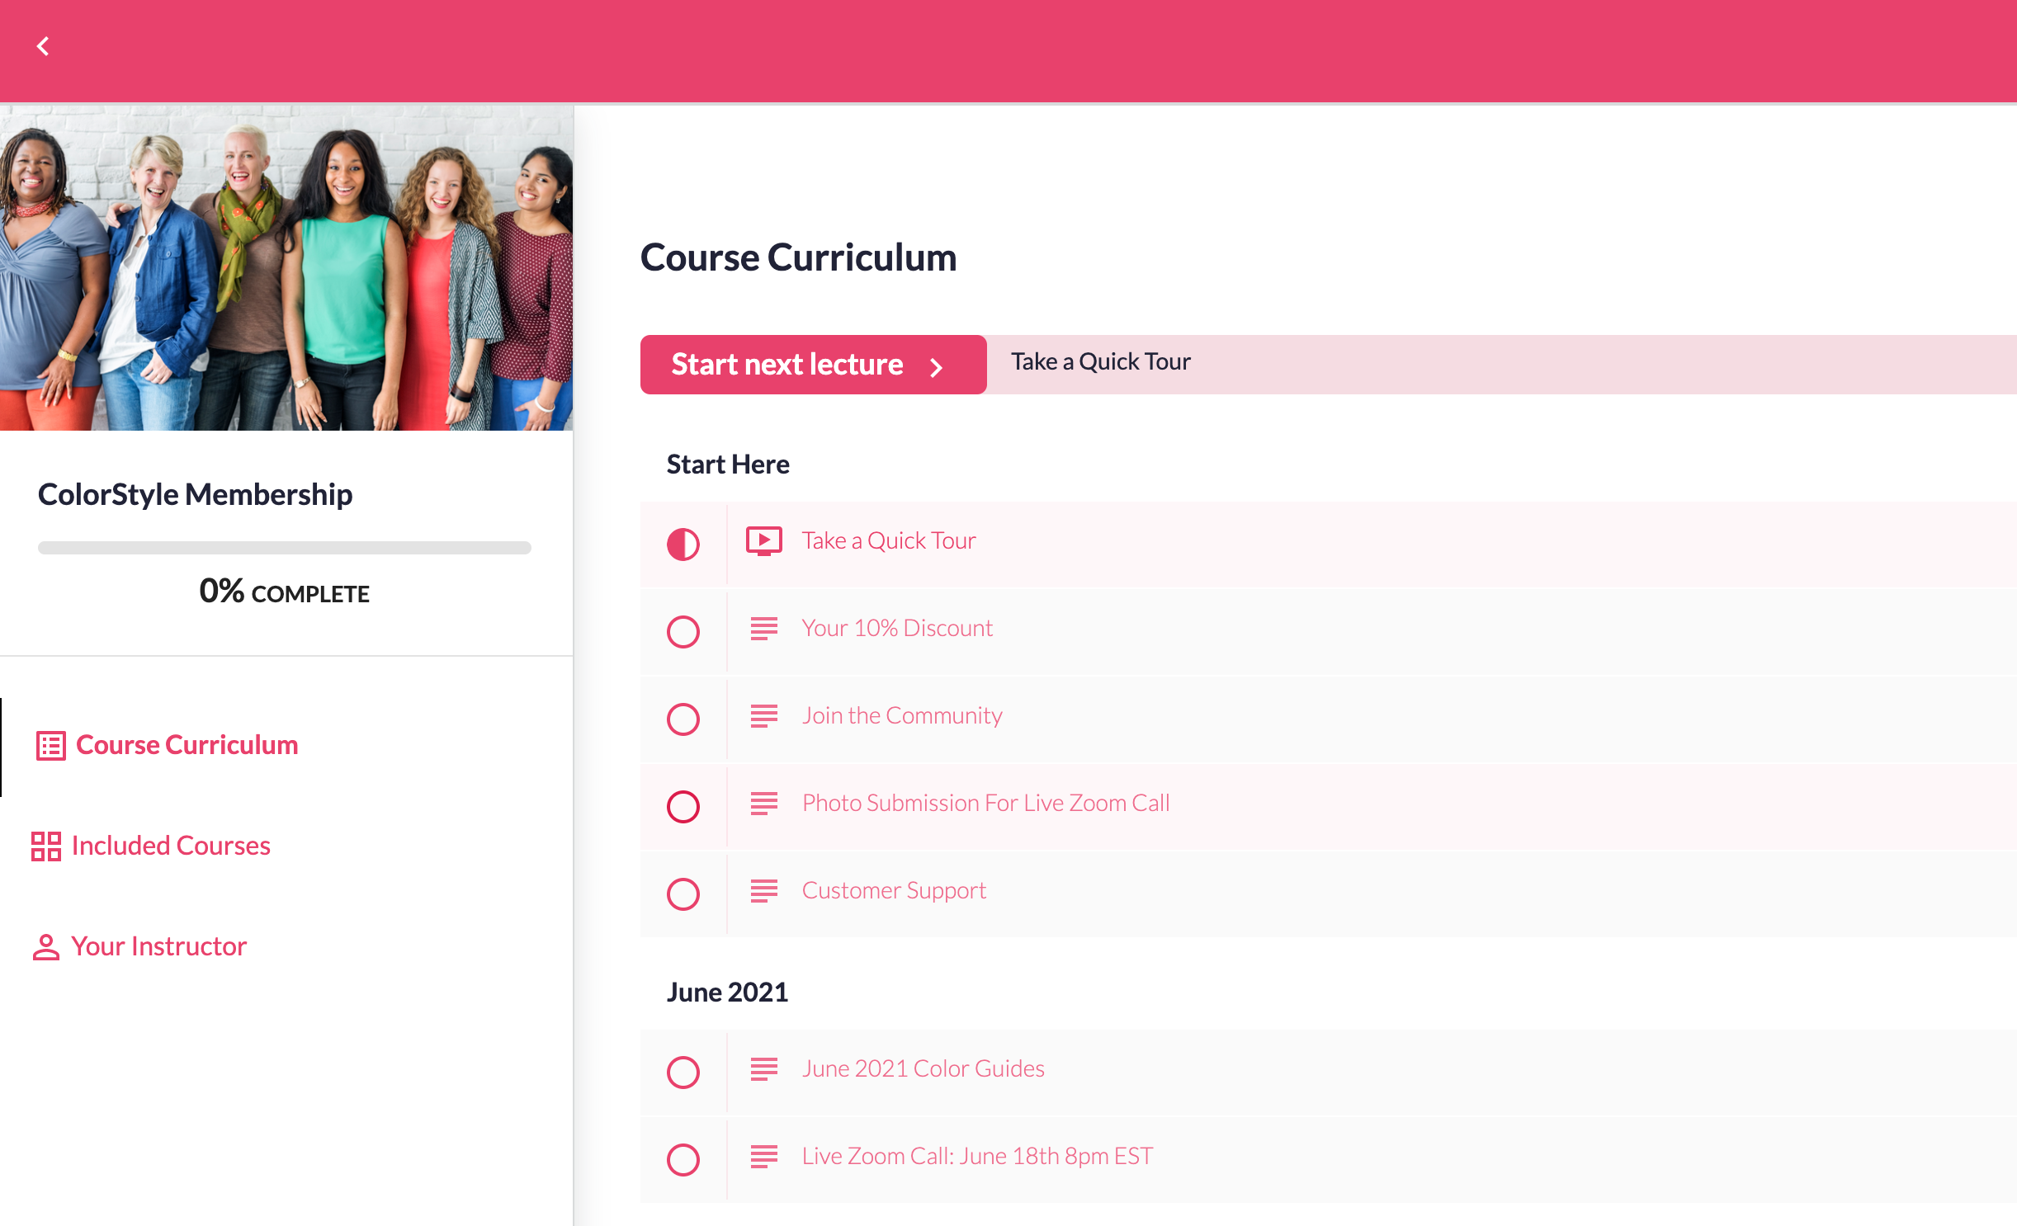Click the Take a Quick Tour banner text
Screen dimensions: 2017x1226
pos(1101,361)
